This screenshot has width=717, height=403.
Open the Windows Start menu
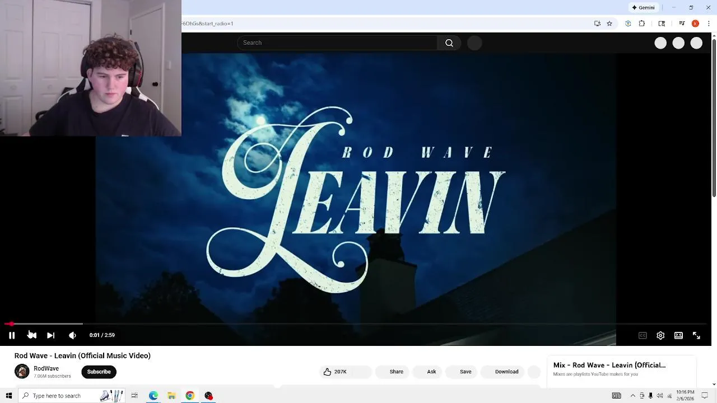(8, 396)
